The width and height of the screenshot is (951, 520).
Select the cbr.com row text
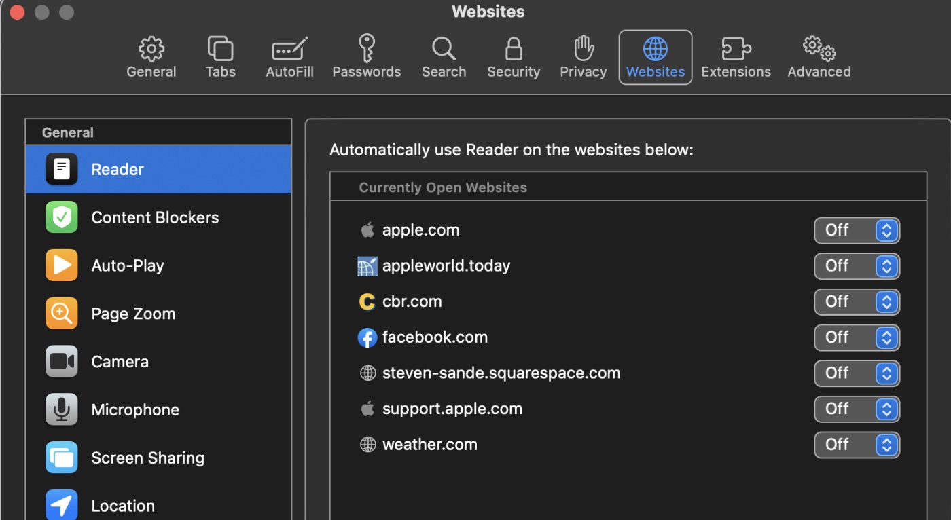(412, 301)
